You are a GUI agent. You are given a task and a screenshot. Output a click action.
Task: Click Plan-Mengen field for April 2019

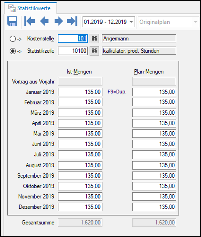coord(154,123)
